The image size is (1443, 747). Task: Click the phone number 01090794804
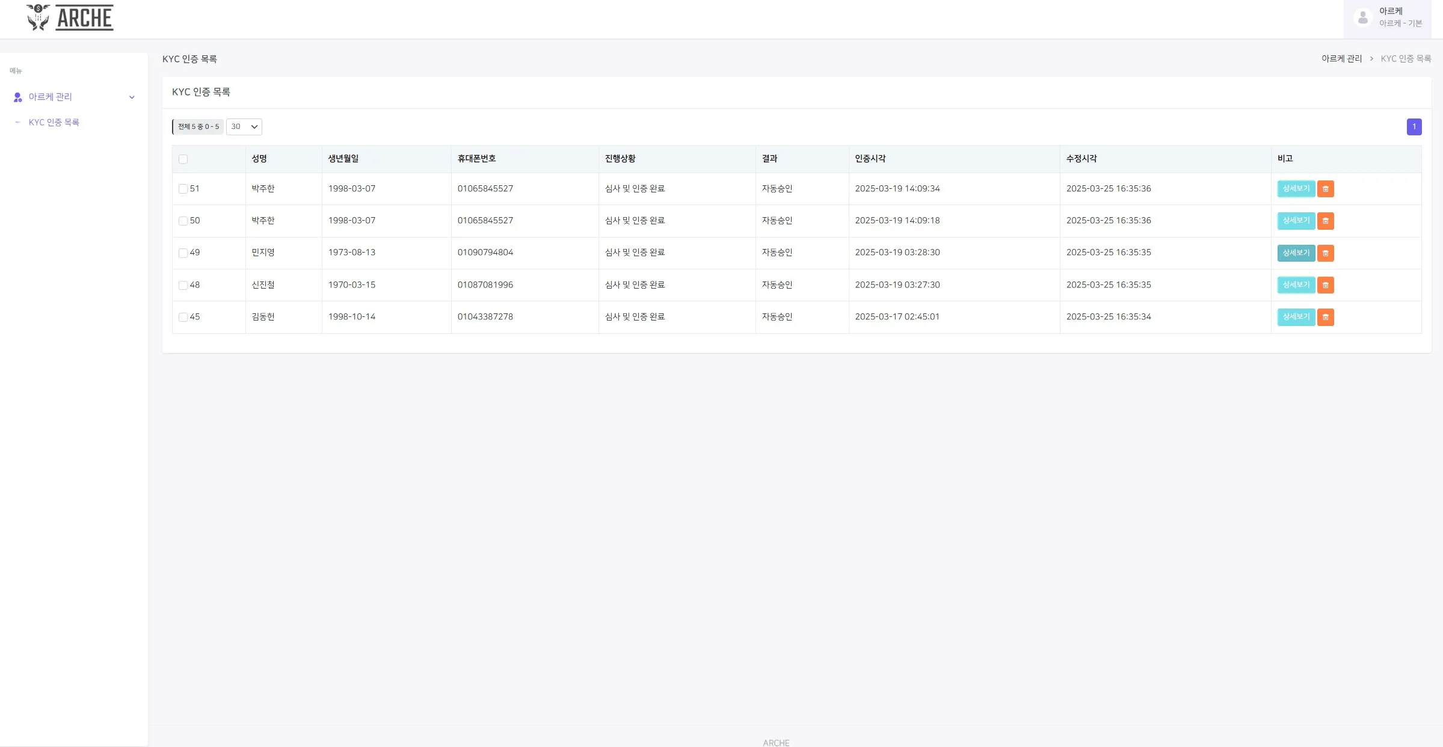tap(485, 253)
